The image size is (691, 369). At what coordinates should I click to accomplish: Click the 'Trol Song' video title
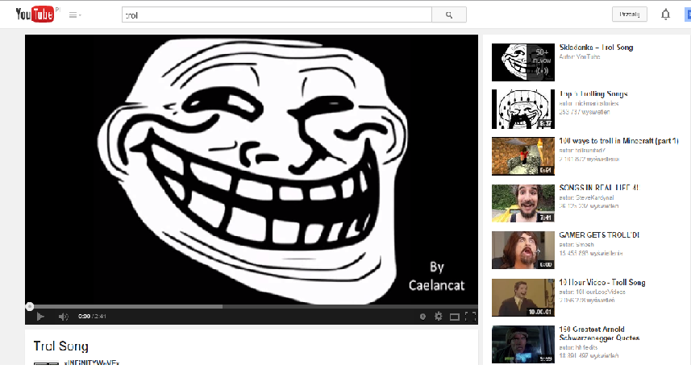point(60,346)
